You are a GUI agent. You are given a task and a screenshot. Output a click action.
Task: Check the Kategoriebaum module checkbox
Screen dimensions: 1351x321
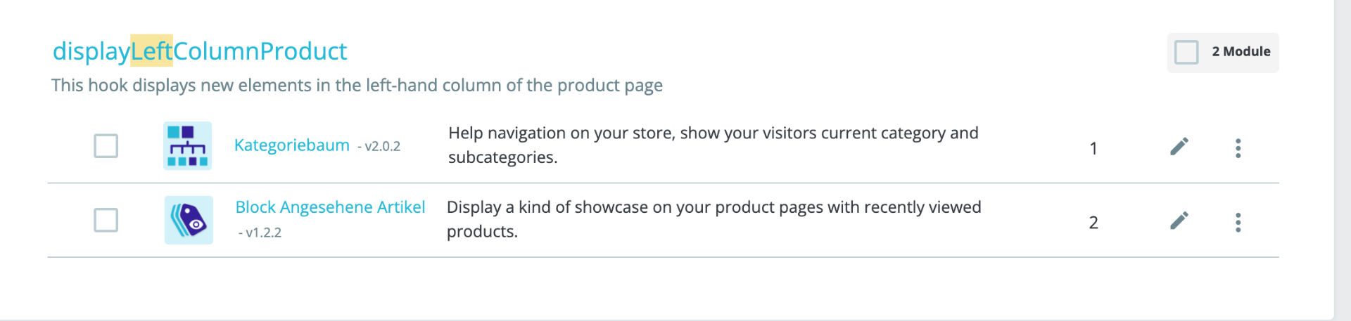tap(106, 146)
